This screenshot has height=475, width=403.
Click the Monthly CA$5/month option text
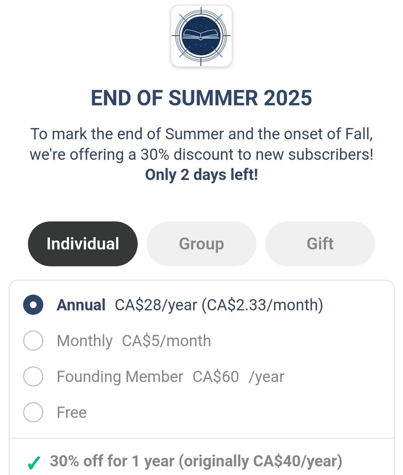(134, 341)
